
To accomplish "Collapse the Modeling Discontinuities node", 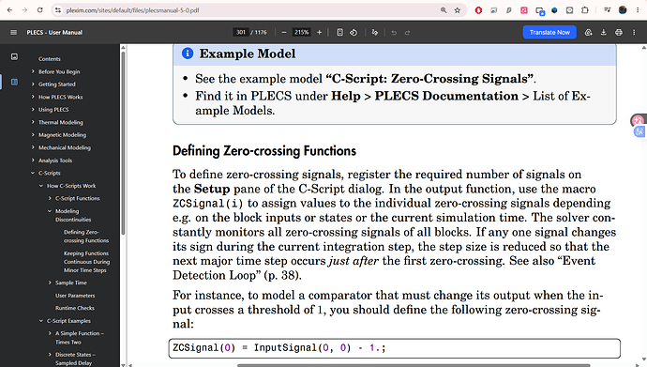I will click(50, 211).
